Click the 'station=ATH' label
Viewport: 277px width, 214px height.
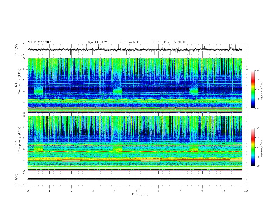tap(130, 42)
